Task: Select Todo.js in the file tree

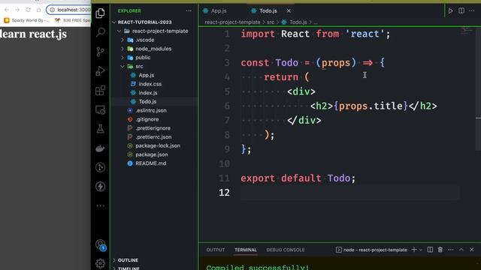Action: [147, 102]
